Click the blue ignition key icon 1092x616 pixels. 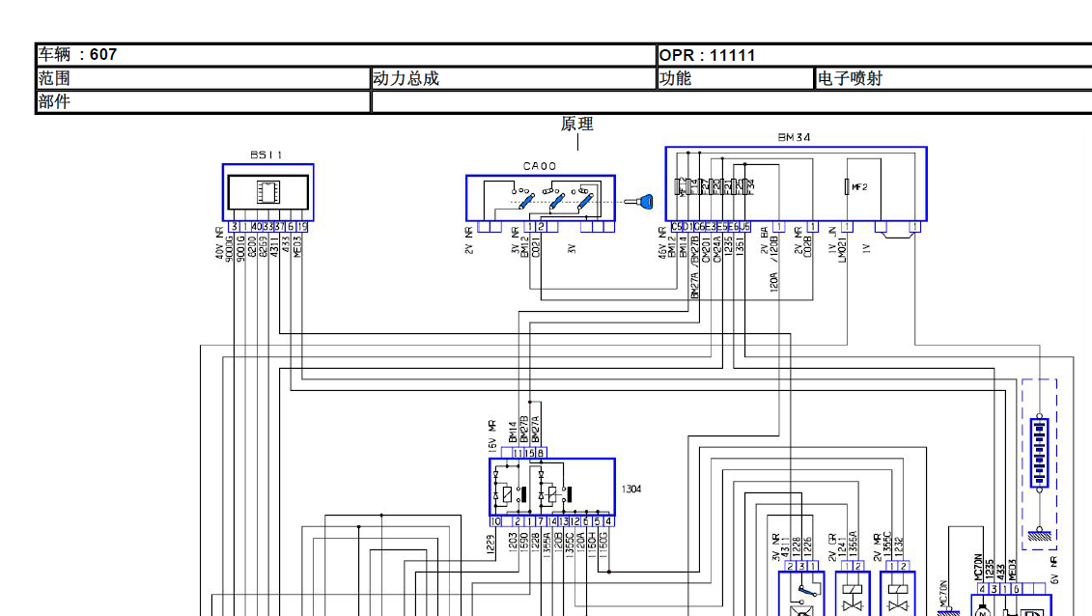click(x=640, y=203)
